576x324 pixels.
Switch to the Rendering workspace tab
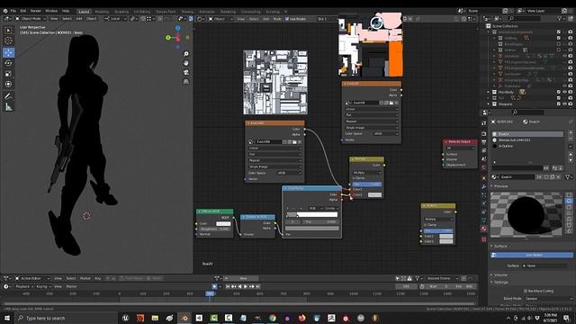[x=228, y=12]
